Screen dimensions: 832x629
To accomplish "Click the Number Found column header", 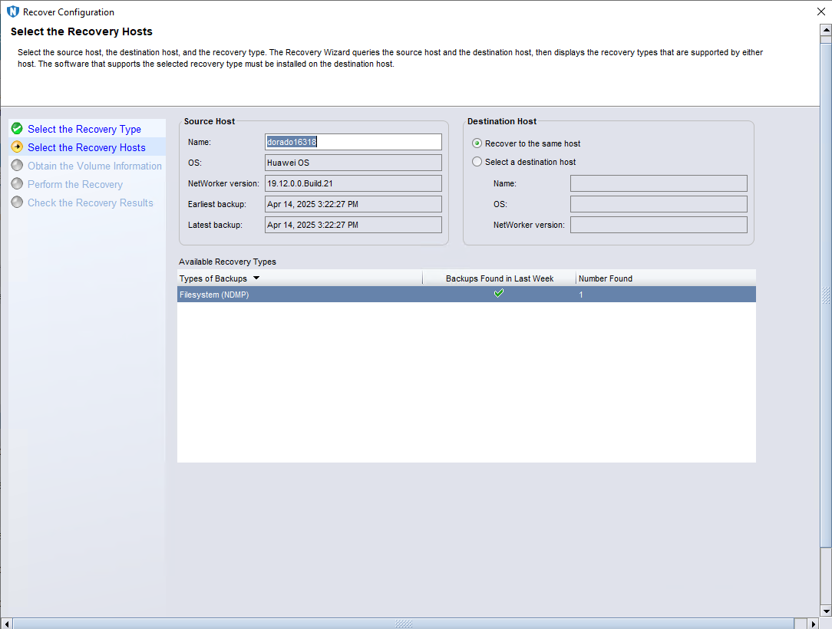I will pos(666,278).
